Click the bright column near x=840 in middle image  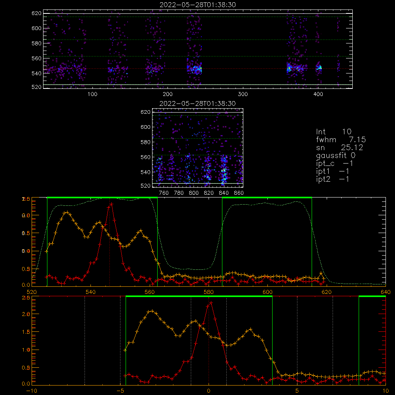(x=224, y=170)
